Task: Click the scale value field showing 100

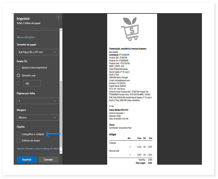Action: click(32, 83)
